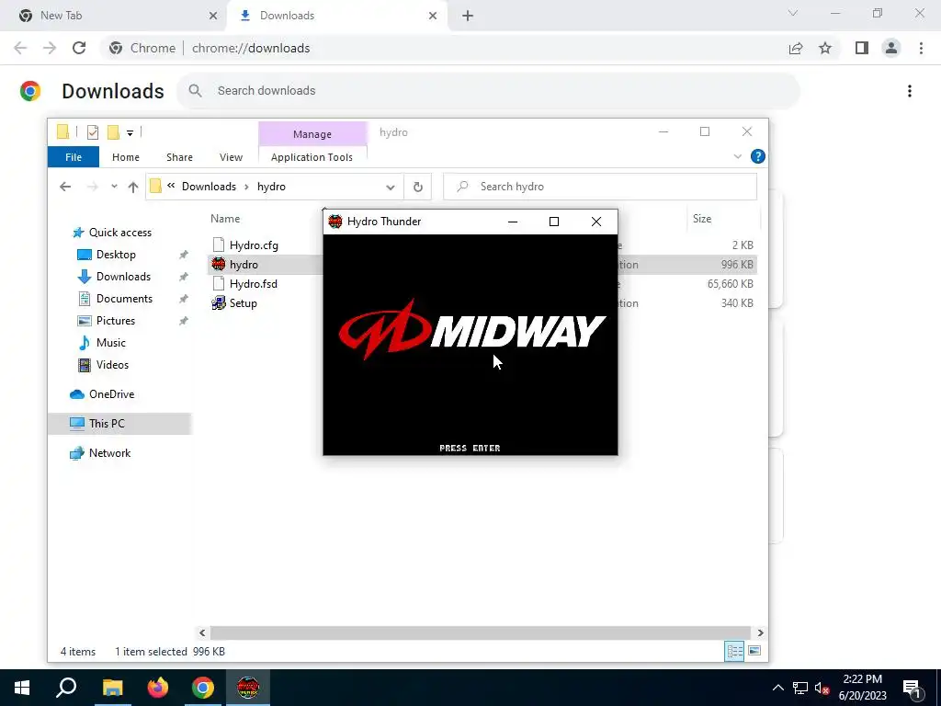The image size is (941, 706).
Task: Select Network in navigation pane
Action: tap(109, 453)
